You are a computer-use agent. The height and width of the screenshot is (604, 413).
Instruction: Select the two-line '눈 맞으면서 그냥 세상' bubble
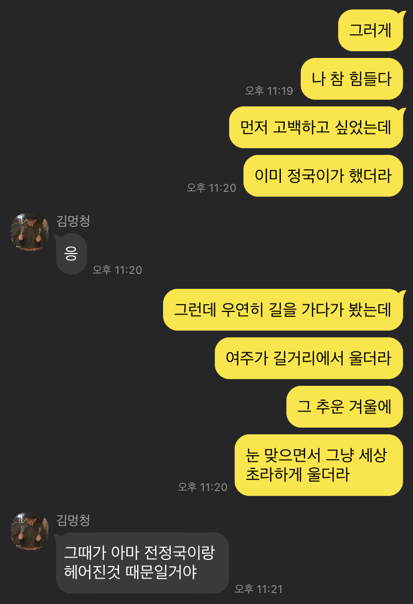tap(319, 465)
